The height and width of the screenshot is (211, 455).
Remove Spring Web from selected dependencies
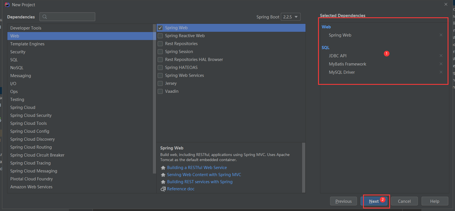coord(441,35)
